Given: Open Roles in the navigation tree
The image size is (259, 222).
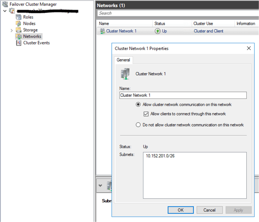Looking at the screenshot, I should point(28,17).
